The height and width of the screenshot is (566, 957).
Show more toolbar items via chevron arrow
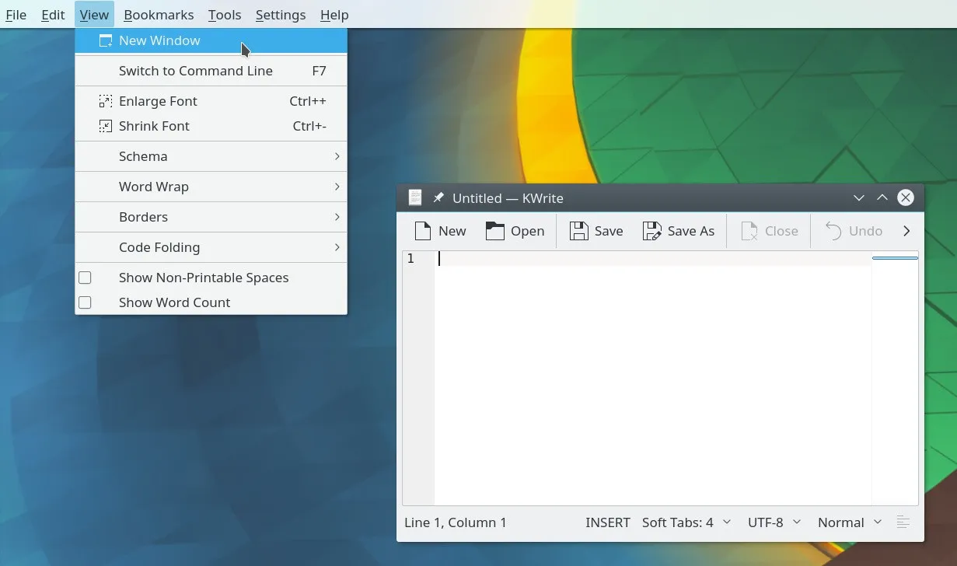(906, 231)
